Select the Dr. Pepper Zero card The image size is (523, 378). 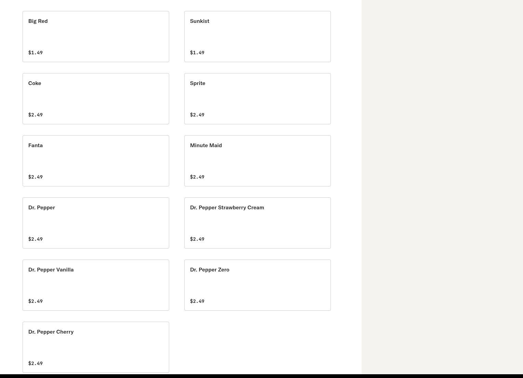(x=257, y=285)
